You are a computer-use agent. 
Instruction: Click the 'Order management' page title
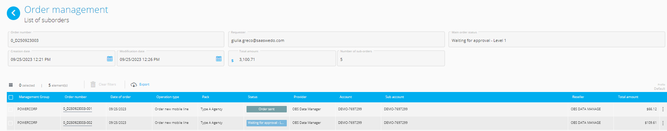pyautogui.click(x=66, y=10)
